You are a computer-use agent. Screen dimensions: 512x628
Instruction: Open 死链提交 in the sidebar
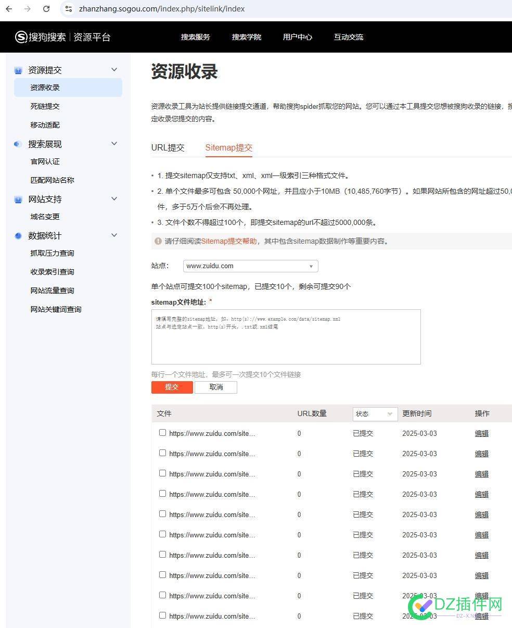[45, 106]
